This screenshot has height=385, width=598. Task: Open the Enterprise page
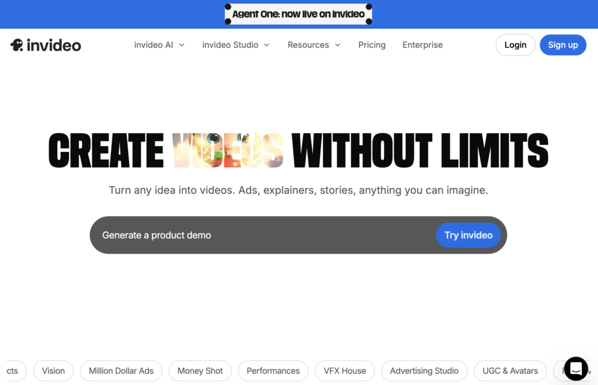[422, 45]
